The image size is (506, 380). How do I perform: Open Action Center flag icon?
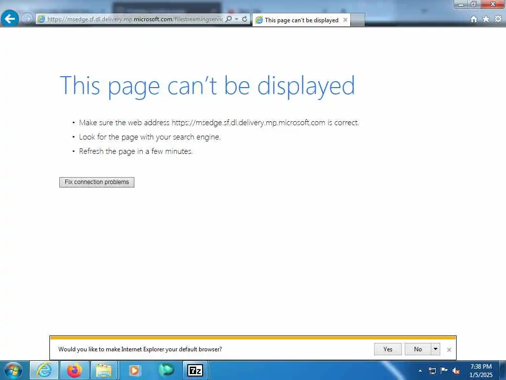[x=444, y=370]
